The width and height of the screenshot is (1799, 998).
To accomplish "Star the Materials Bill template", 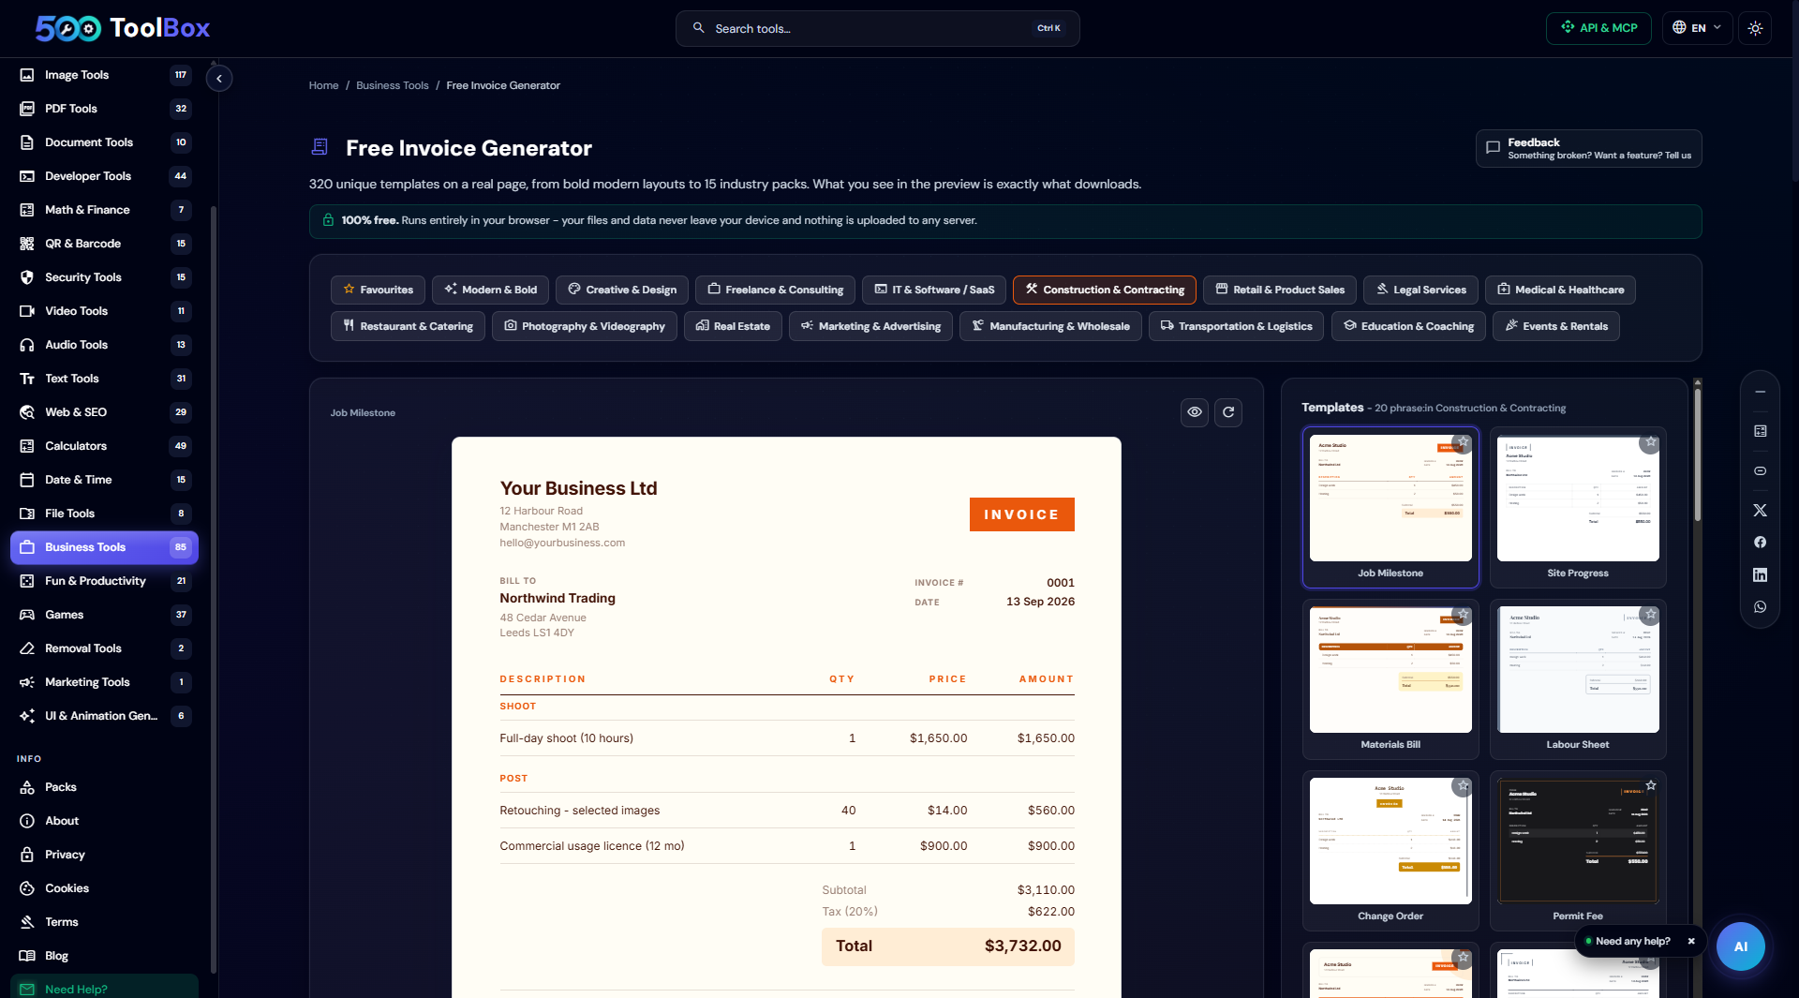I will 1463,615.
